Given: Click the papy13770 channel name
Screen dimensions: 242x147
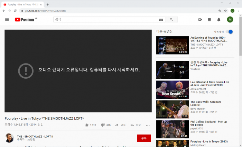Looking at the screenshot, I should point(197,128).
